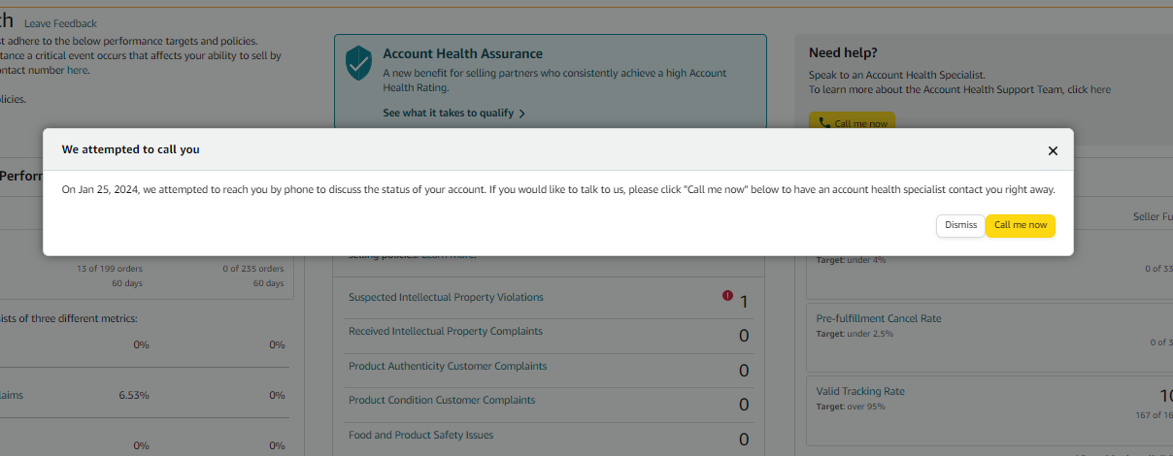Click the phone icon on the background Call me now button

tap(824, 123)
